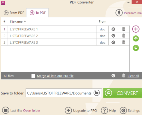The height and width of the screenshot is (115, 142).
Task: Click the PDF Converter app icon in title bar
Action: tap(3, 3)
